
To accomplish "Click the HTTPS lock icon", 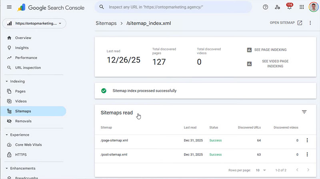I will coord(9,155).
